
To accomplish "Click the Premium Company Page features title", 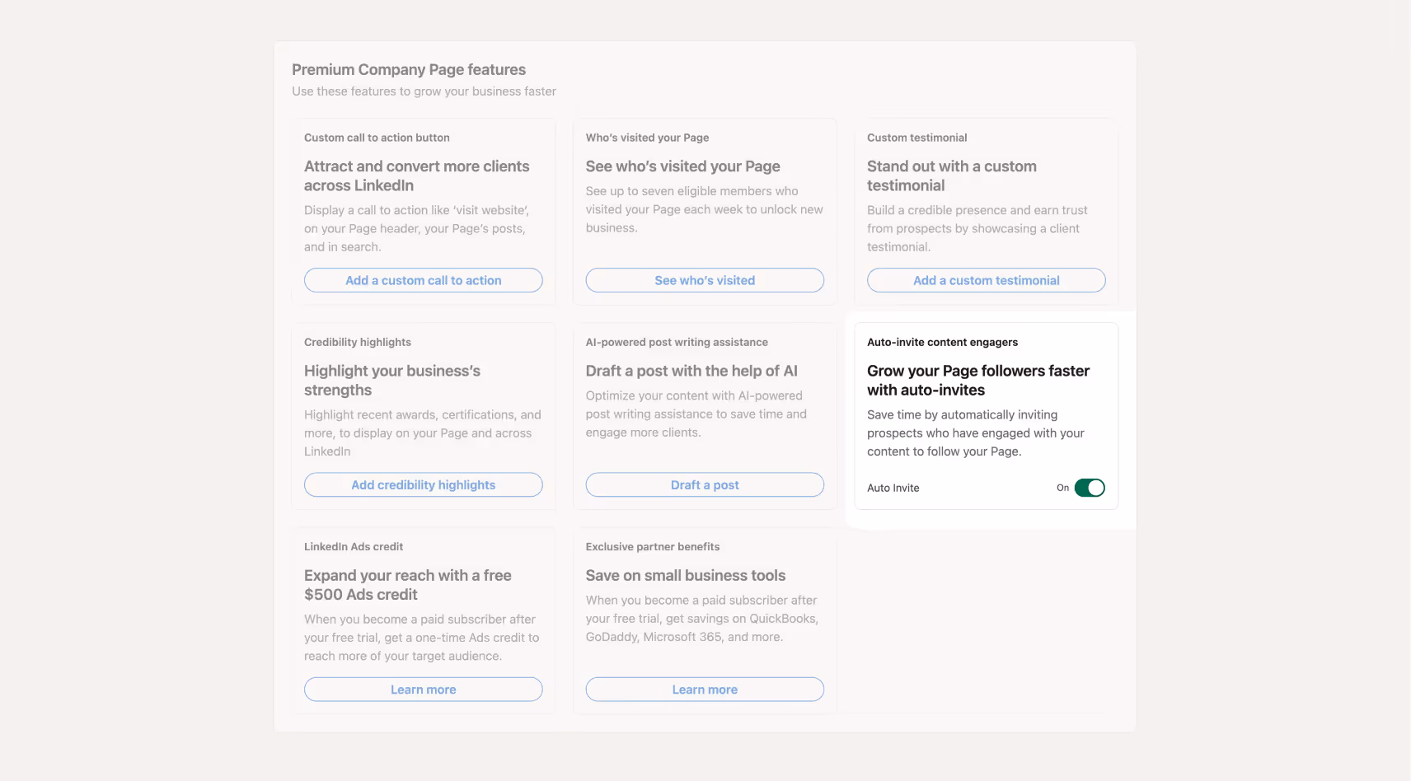I will [x=409, y=70].
